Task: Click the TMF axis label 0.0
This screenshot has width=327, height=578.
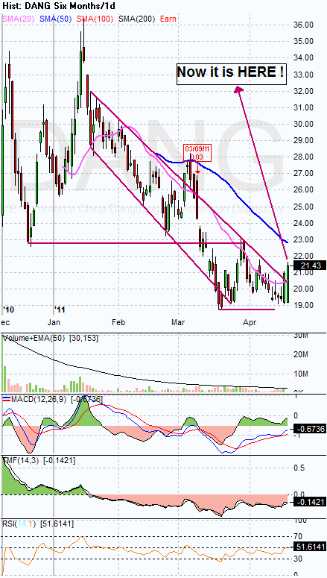Action: [x=299, y=494]
